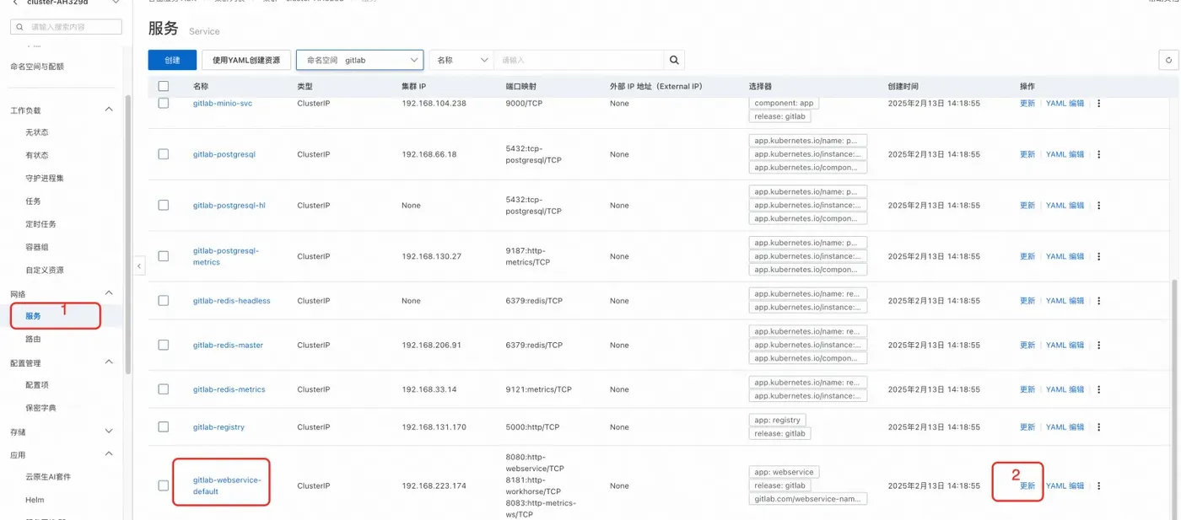Image resolution: width=1181 pixels, height=520 pixels.
Task: Open 命名空间与配额 in the sidebar
Action: pos(37,67)
